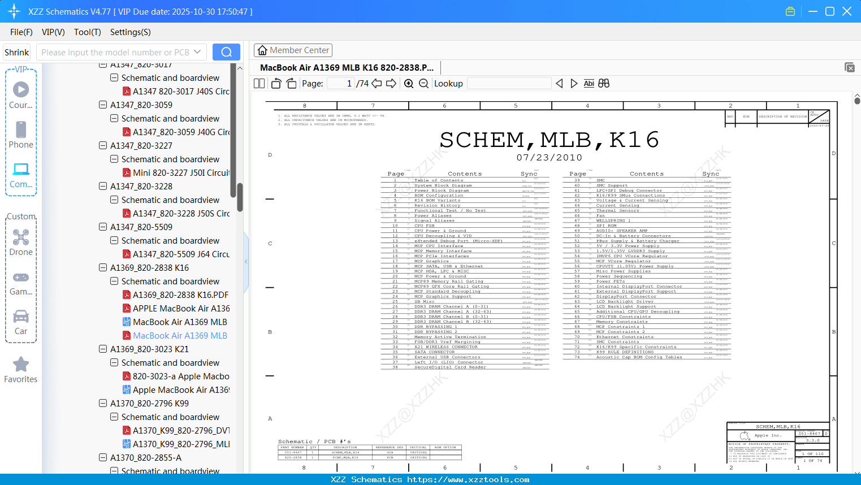Screen dimensions: 861x485
Task: Click the binoculars search icon
Action: pos(604,84)
